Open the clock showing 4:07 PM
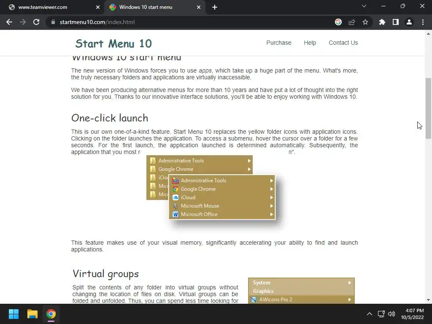 [x=413, y=314]
